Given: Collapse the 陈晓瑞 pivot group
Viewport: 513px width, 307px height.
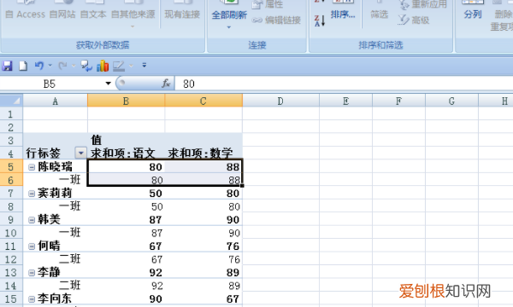Looking at the screenshot, I should pyautogui.click(x=32, y=167).
